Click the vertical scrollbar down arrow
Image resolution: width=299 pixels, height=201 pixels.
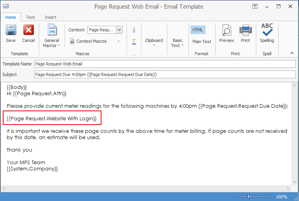pyautogui.click(x=294, y=182)
